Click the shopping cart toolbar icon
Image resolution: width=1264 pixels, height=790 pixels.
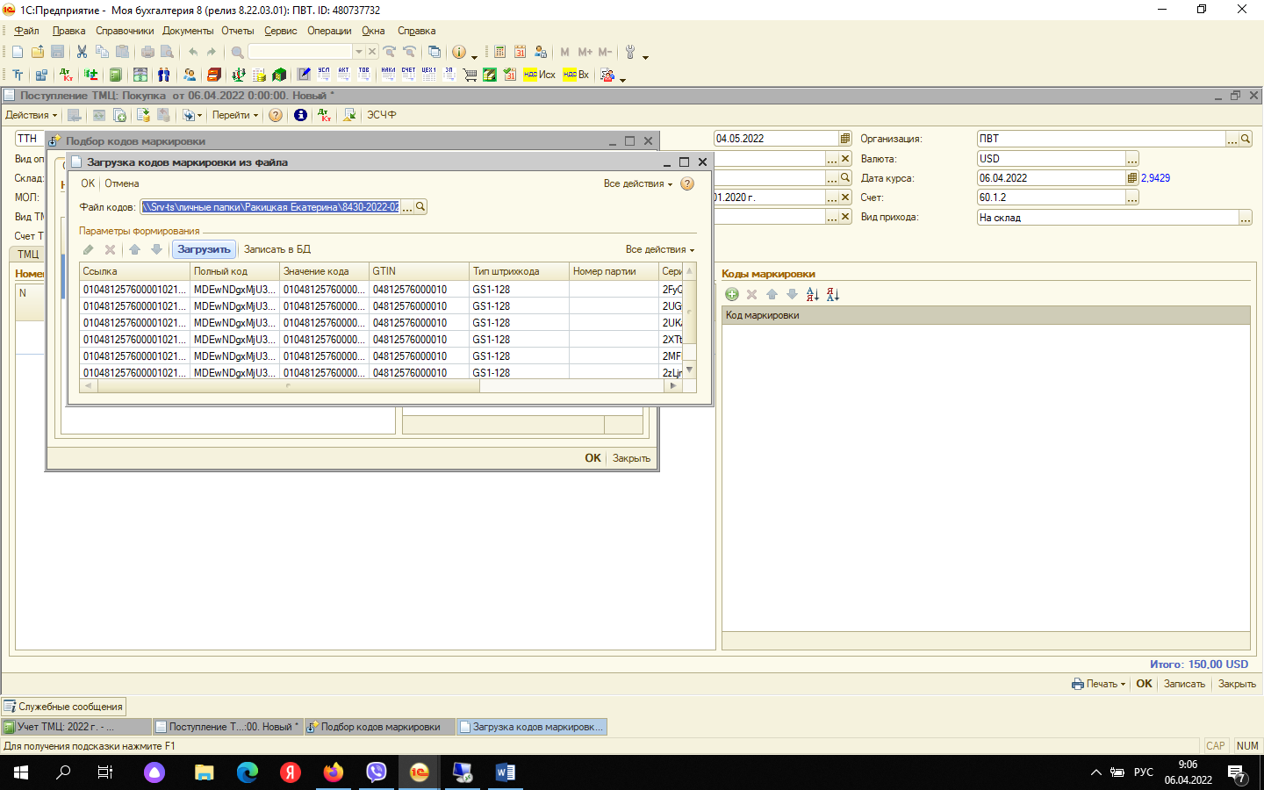470,75
